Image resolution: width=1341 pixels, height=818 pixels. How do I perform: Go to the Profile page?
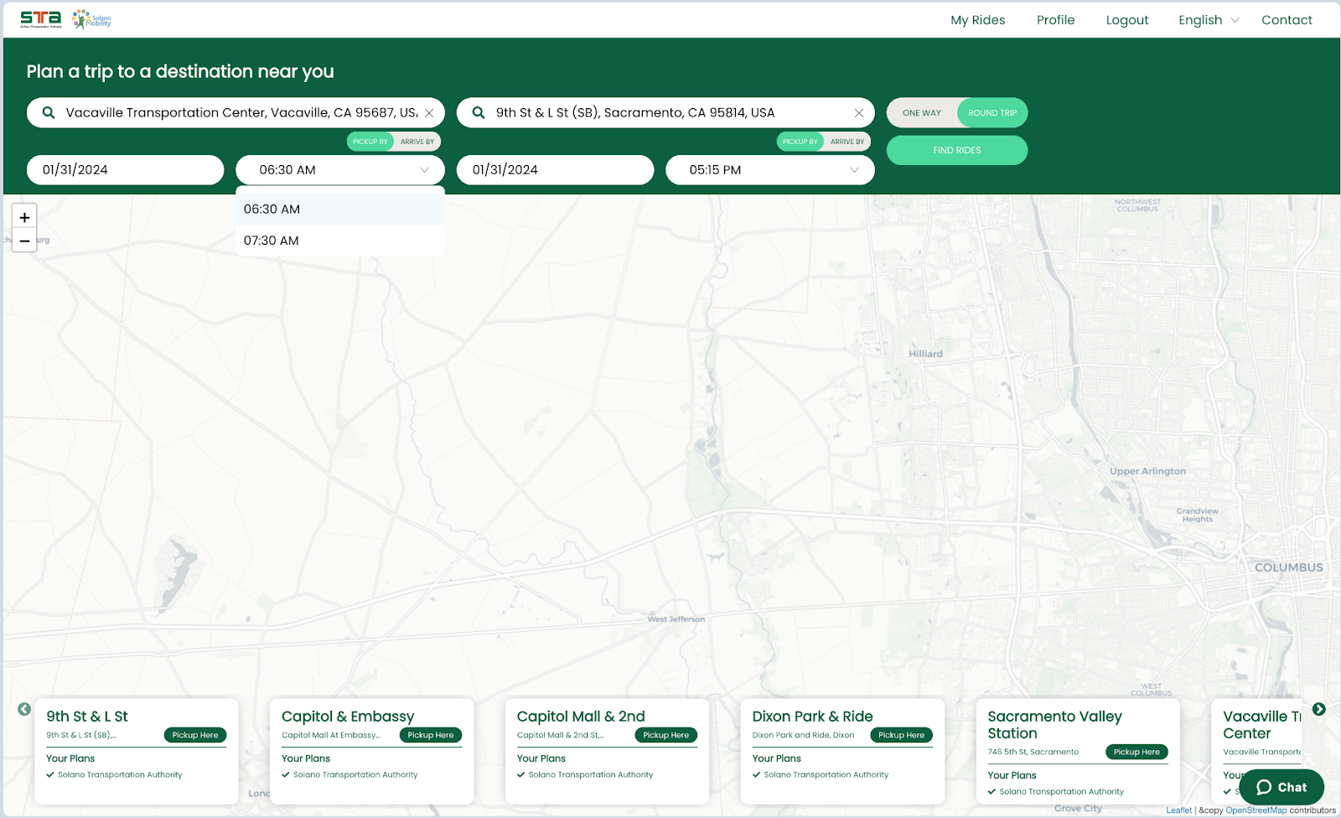click(x=1055, y=20)
